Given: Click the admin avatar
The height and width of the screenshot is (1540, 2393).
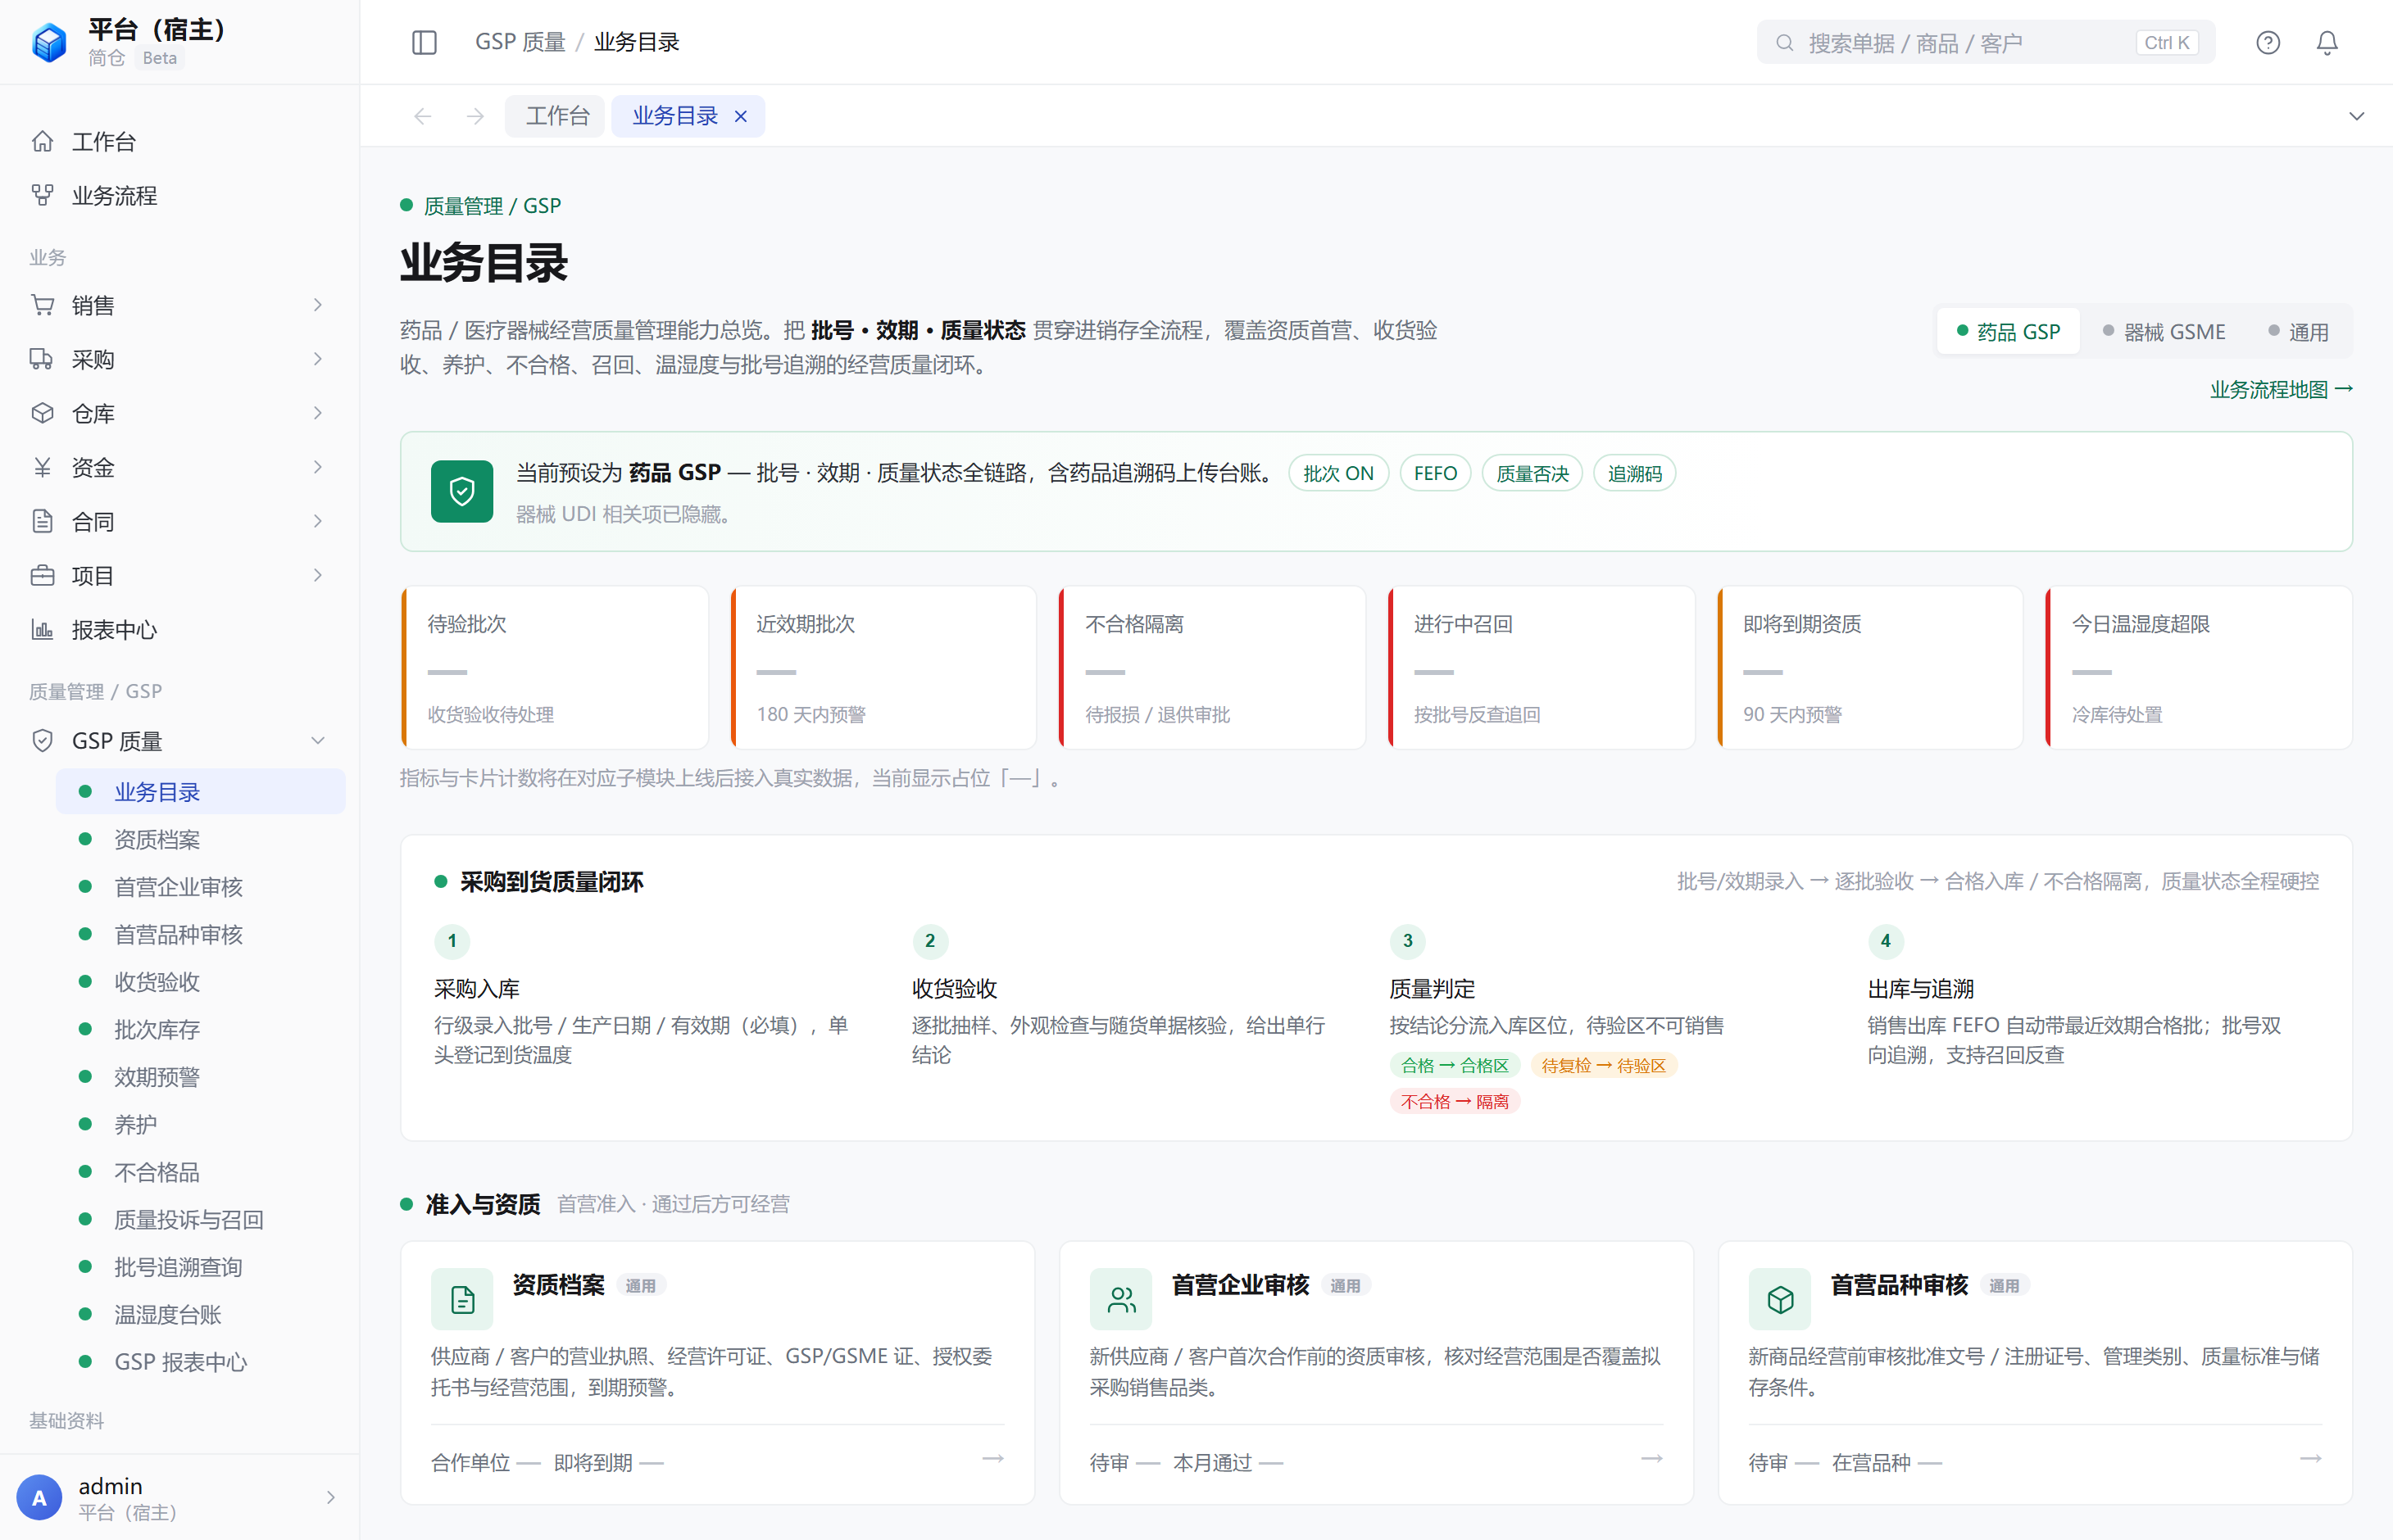Looking at the screenshot, I should pos(39,1497).
